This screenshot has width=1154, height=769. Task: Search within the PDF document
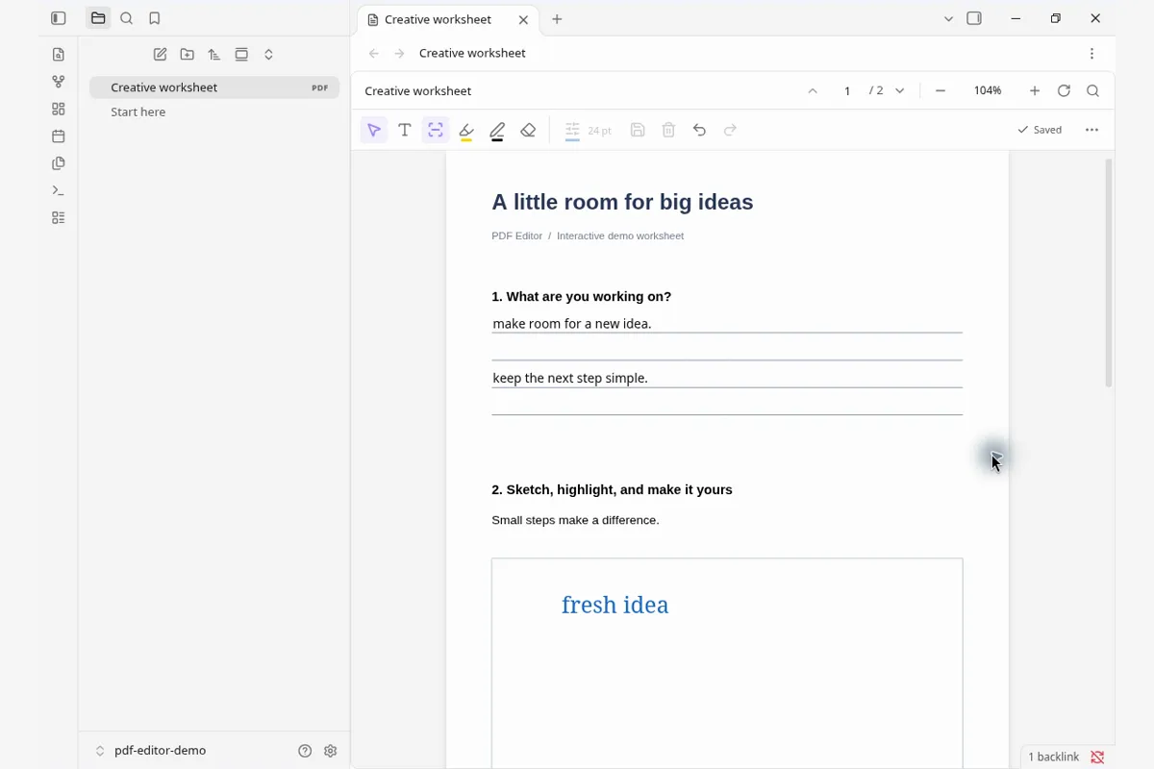pos(1092,91)
